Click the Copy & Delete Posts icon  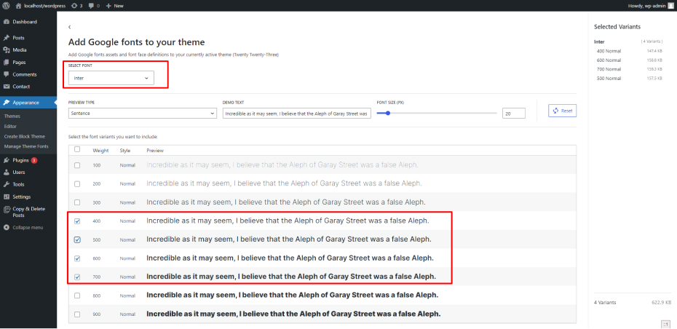pyautogui.click(x=7, y=209)
